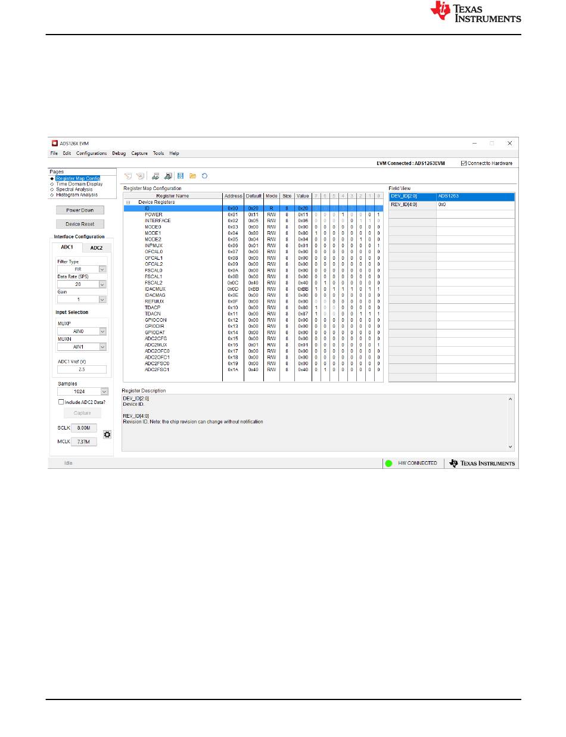566x737 pixels.
Task: Select the ADC2CFG register row
Action: point(253,338)
